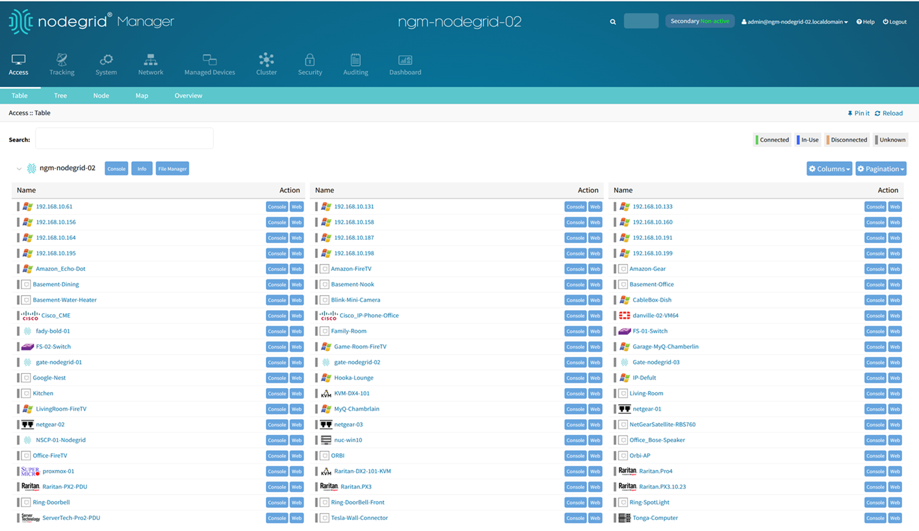Image resolution: width=919 pixels, height=531 pixels.
Task: Collapse the ngm-nodegrid-02 device group
Action: 19,169
